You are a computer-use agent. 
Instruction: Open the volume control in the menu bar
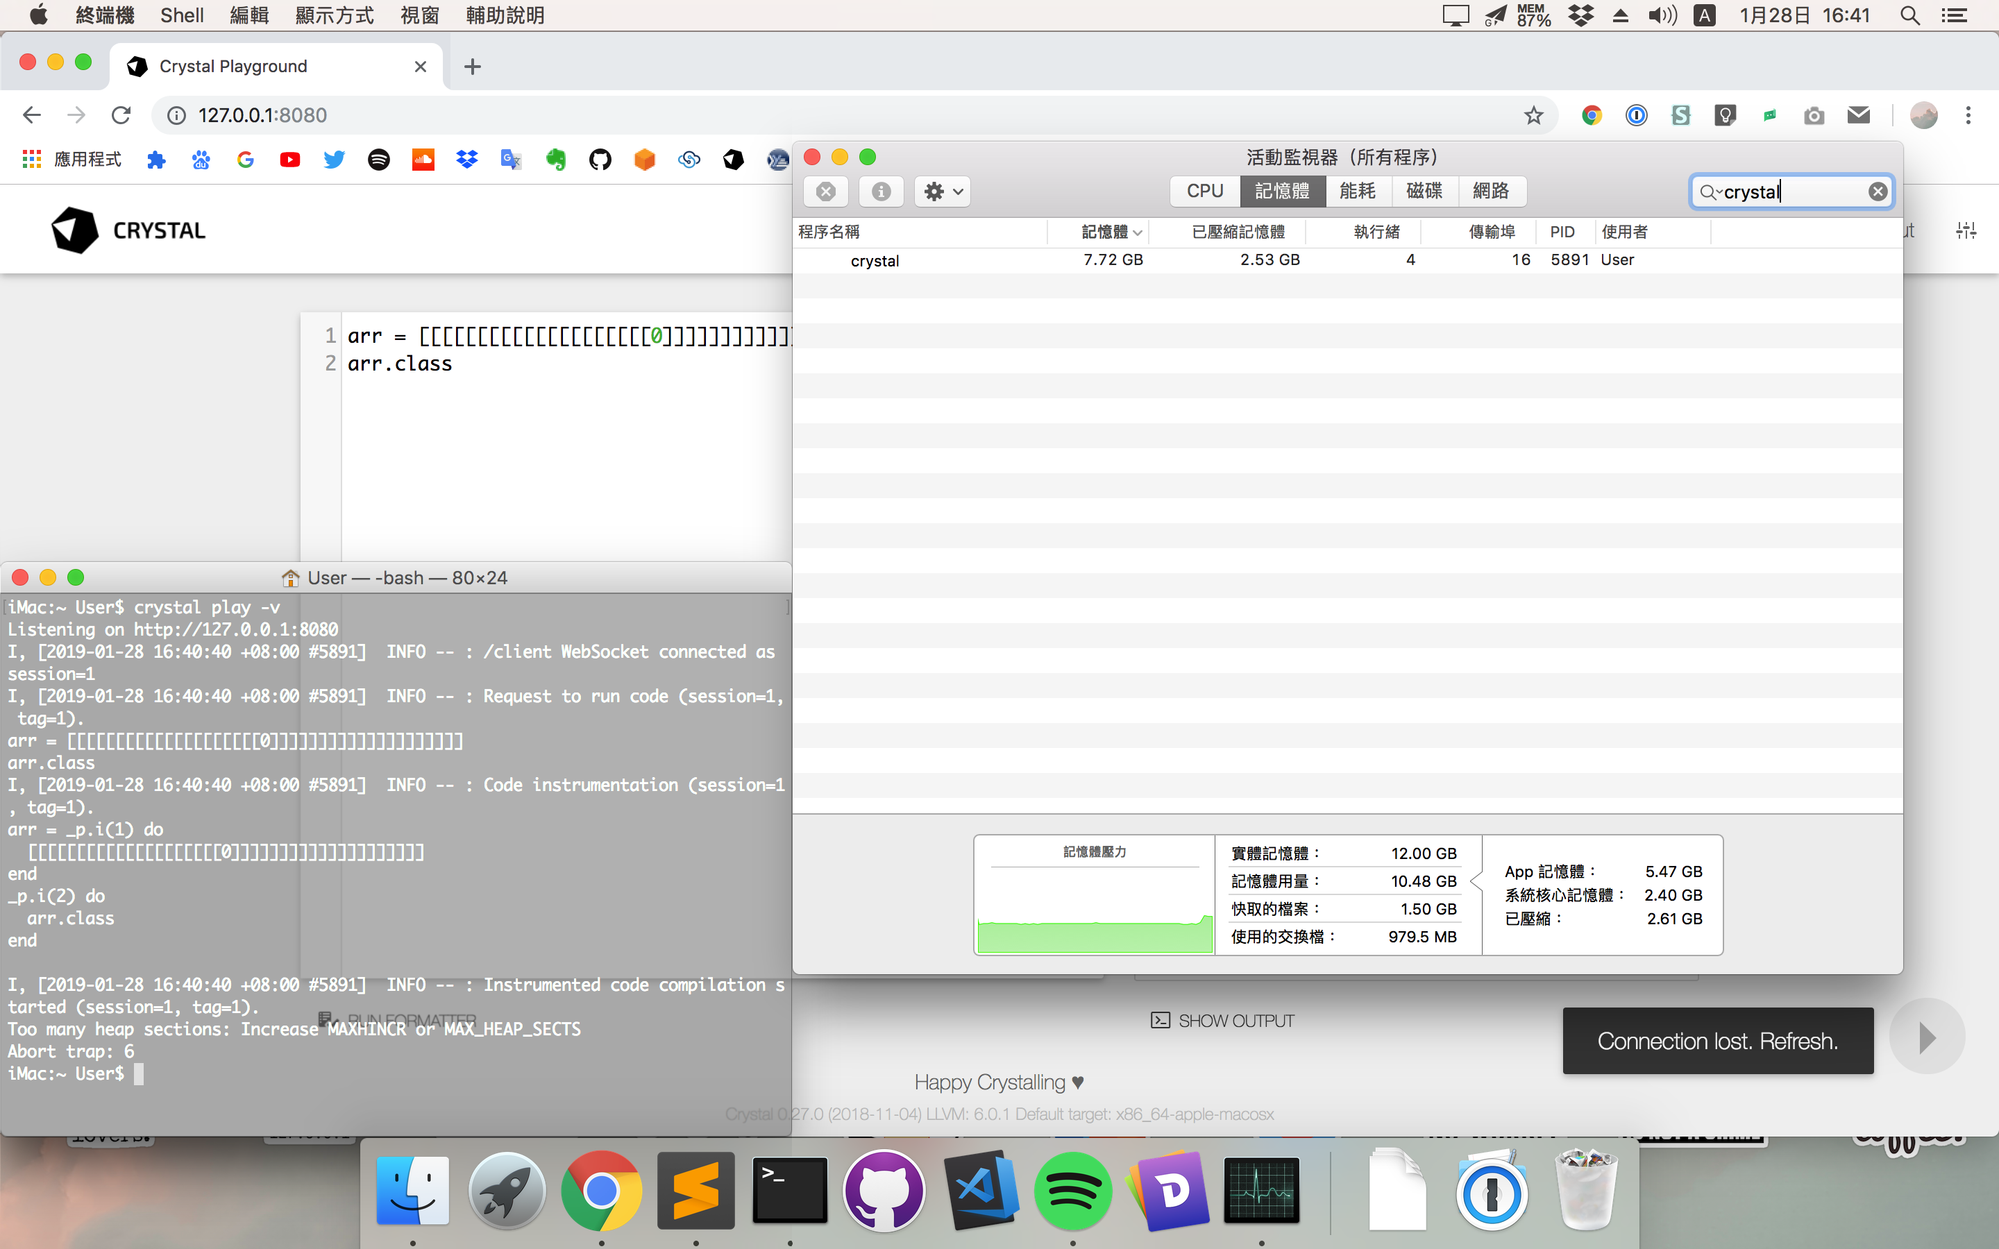click(1662, 15)
